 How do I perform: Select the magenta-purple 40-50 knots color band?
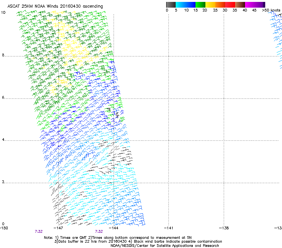255,5
